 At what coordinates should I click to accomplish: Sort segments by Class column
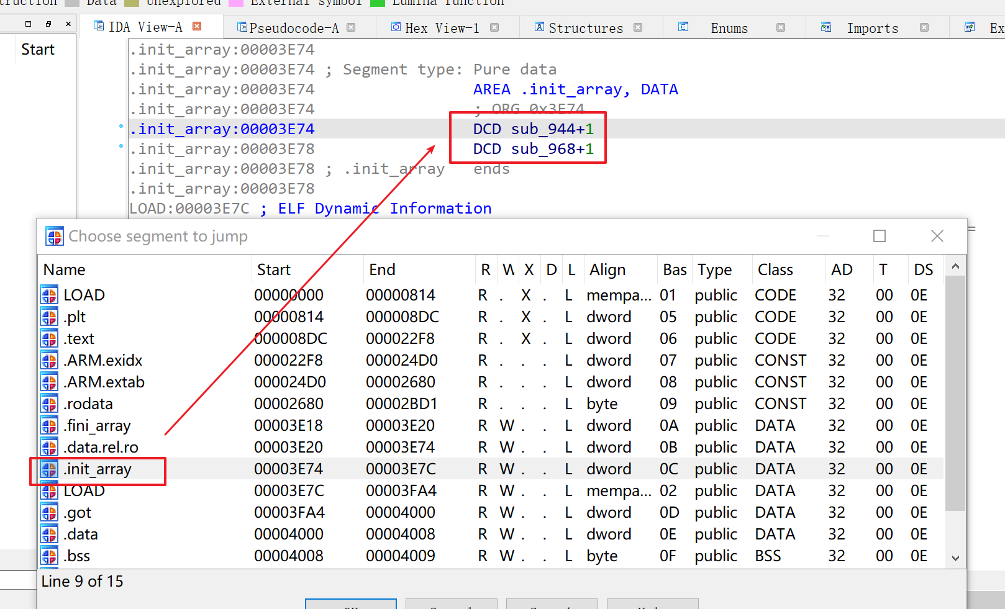788,269
